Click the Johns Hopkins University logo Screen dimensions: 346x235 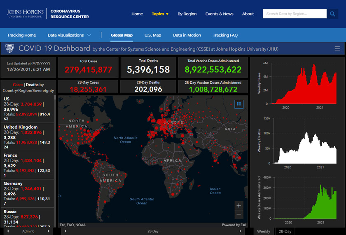25,14
